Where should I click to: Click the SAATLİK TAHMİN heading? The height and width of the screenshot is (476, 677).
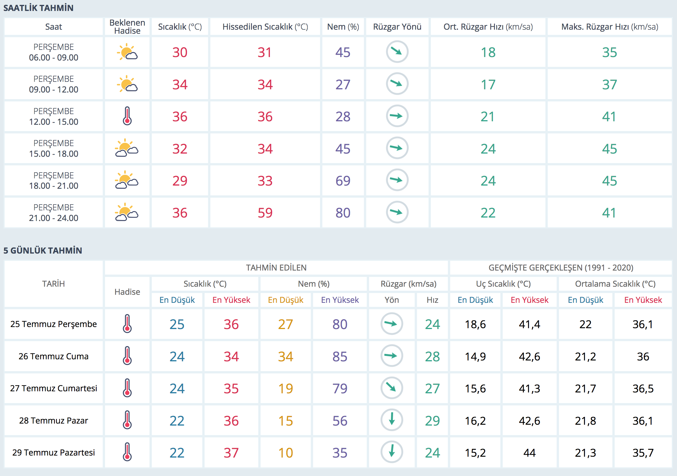tap(38, 8)
